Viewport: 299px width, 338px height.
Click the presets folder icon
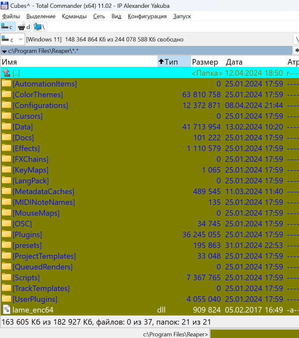click(7, 245)
